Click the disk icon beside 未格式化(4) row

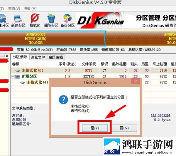pos(22,83)
